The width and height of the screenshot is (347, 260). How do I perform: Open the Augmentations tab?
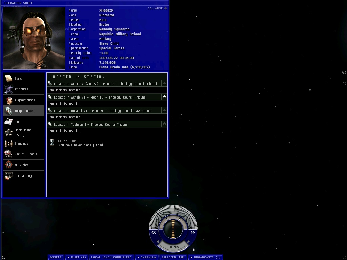pos(24,100)
